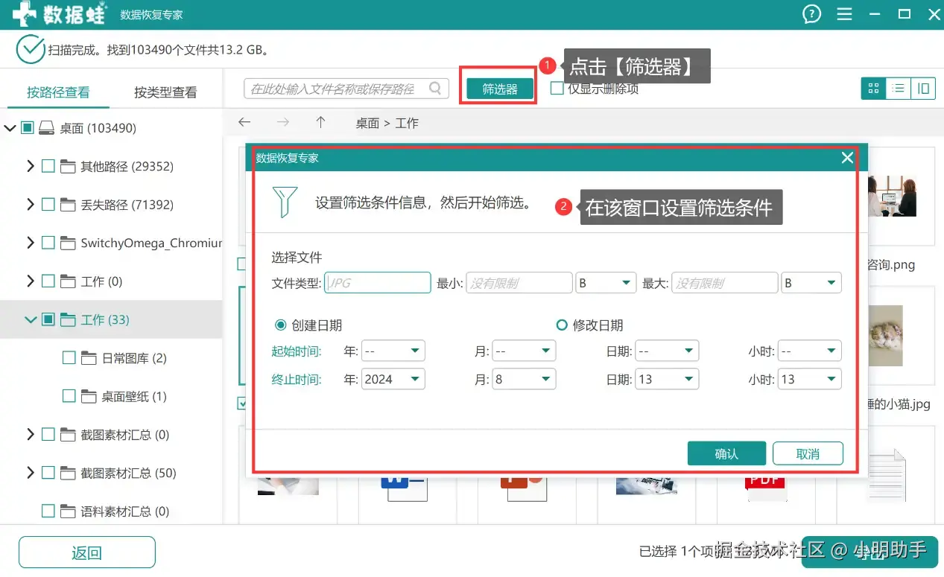Click the 最小 size input field

[519, 283]
